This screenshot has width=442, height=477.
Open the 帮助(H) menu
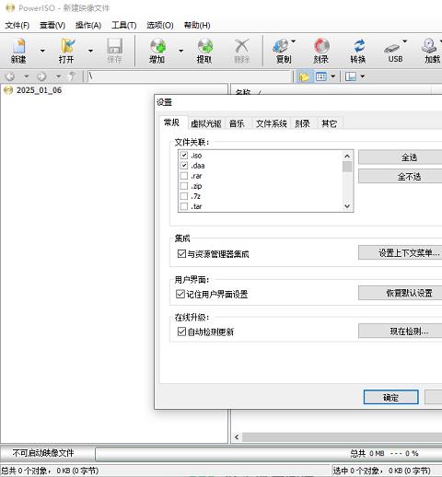pos(197,25)
